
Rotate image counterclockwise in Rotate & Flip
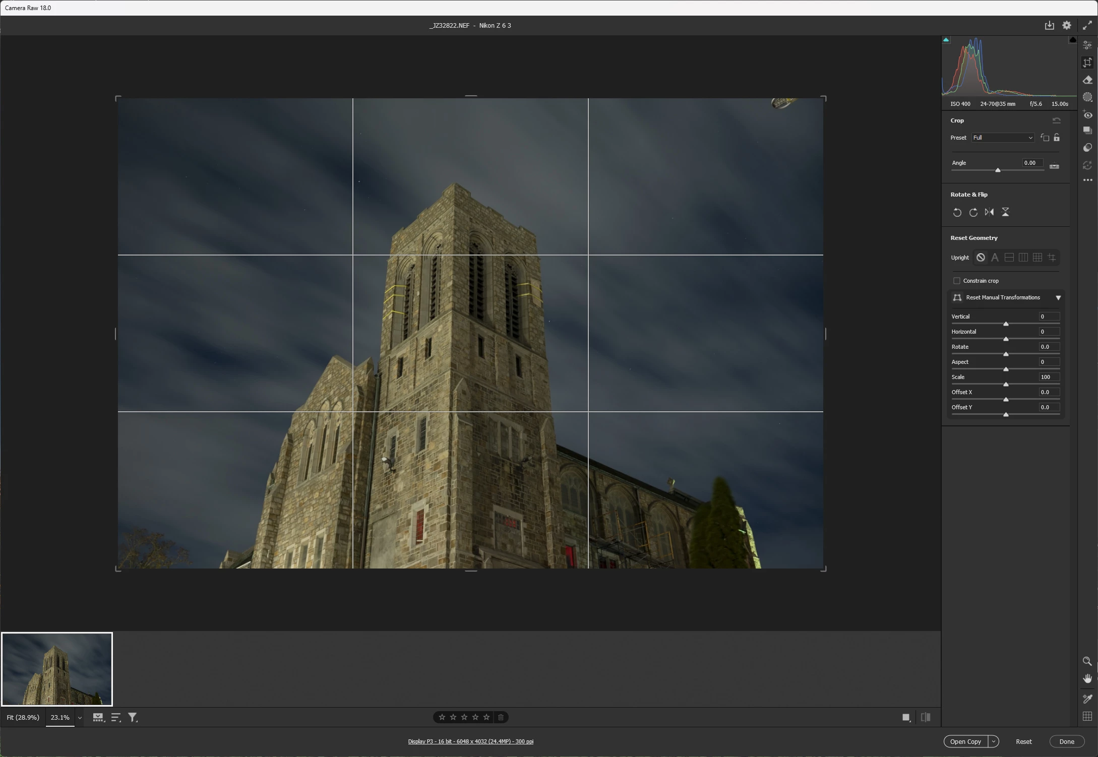click(x=957, y=212)
